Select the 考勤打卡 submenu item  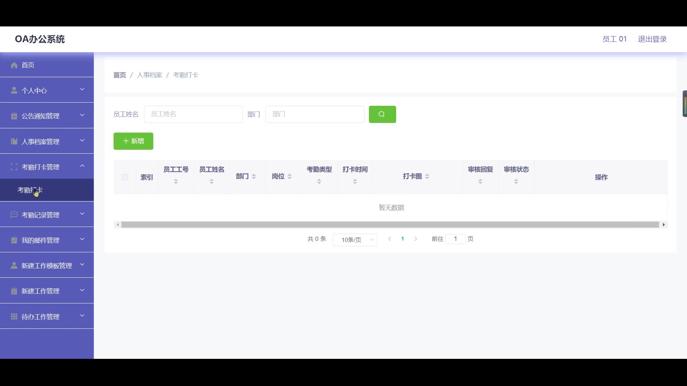click(30, 190)
